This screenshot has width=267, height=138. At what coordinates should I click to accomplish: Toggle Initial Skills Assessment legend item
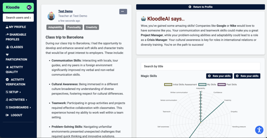[x=180, y=84]
